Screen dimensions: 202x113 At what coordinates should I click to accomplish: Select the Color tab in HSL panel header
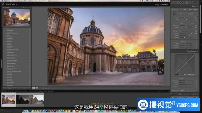pos(186,94)
